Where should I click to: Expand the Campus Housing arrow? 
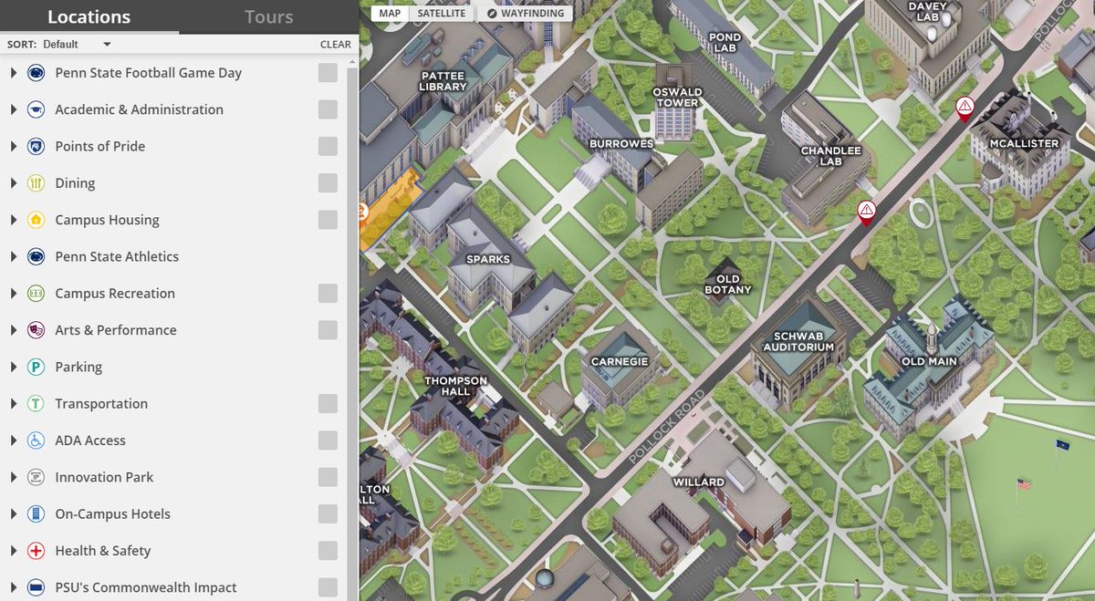click(x=14, y=220)
